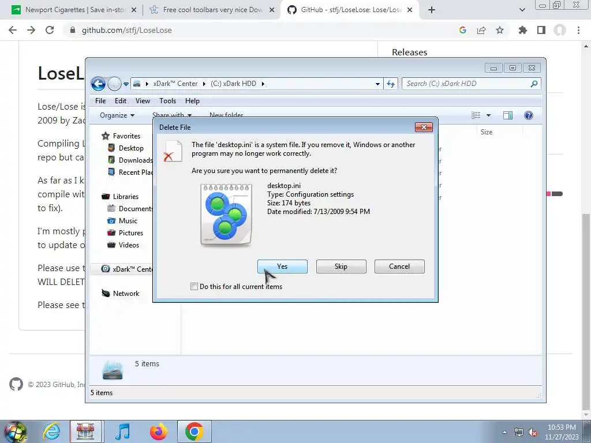This screenshot has height=443, width=591.
Task: Click (C:) xDark HDD breadcrumb
Action: click(233, 84)
